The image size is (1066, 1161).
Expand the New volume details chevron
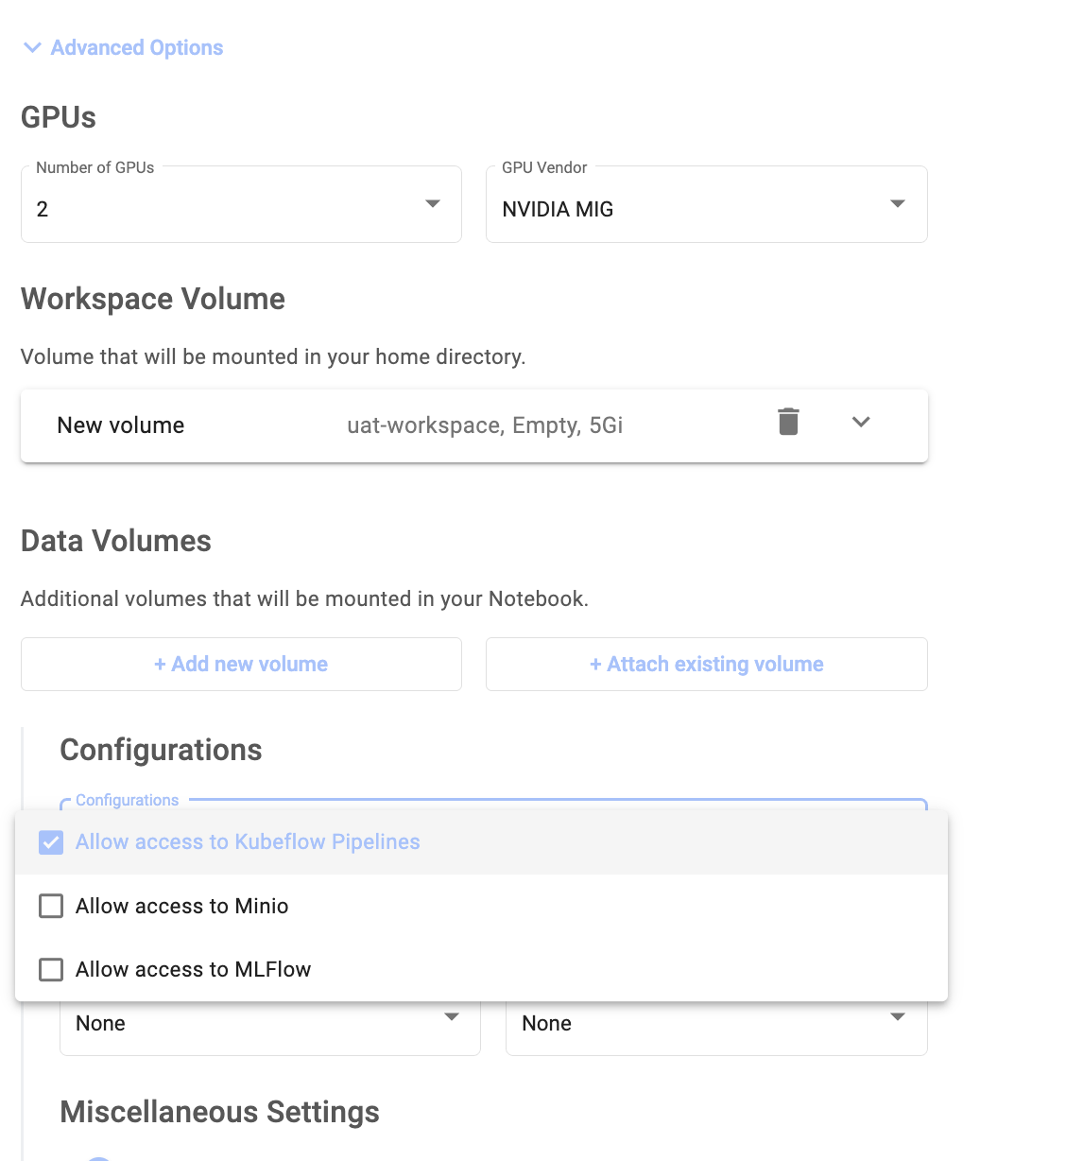click(861, 422)
